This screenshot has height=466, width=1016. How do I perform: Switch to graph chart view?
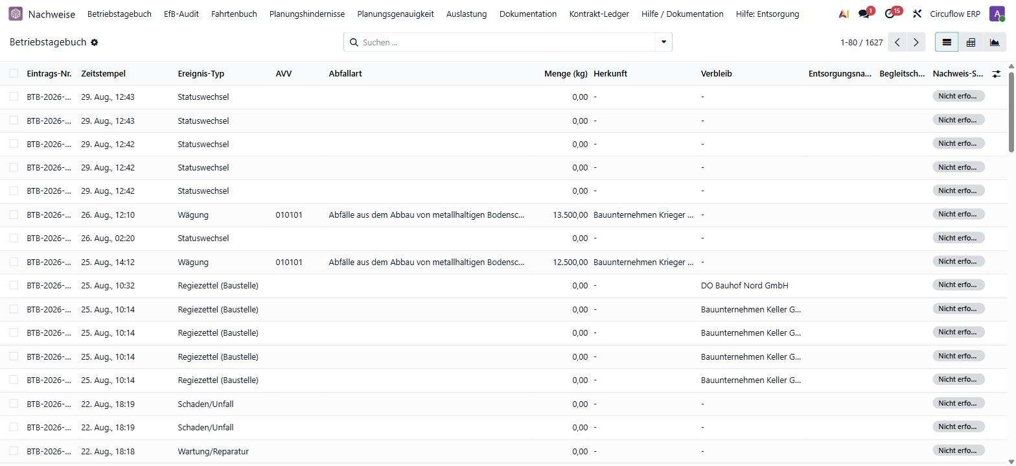pos(995,42)
